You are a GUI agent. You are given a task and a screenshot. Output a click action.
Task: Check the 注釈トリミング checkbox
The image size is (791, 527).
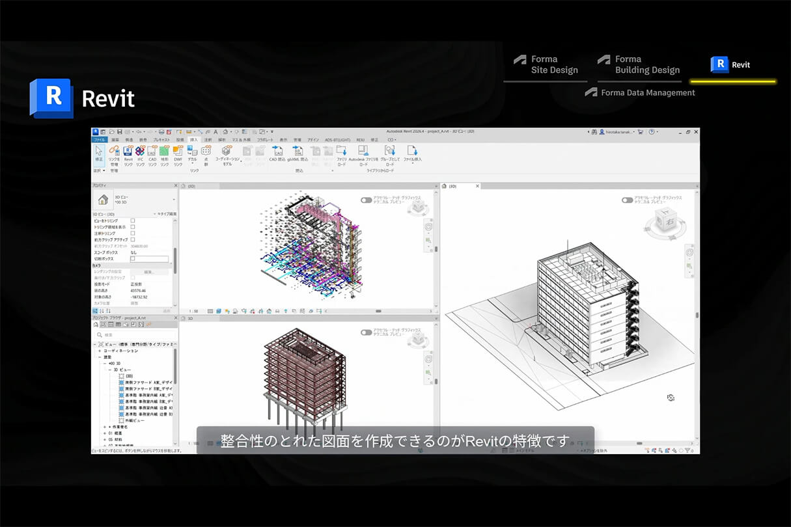click(x=133, y=234)
